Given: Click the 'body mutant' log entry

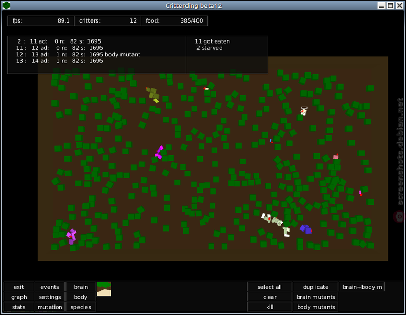Looking at the screenshot, I should pos(123,54).
